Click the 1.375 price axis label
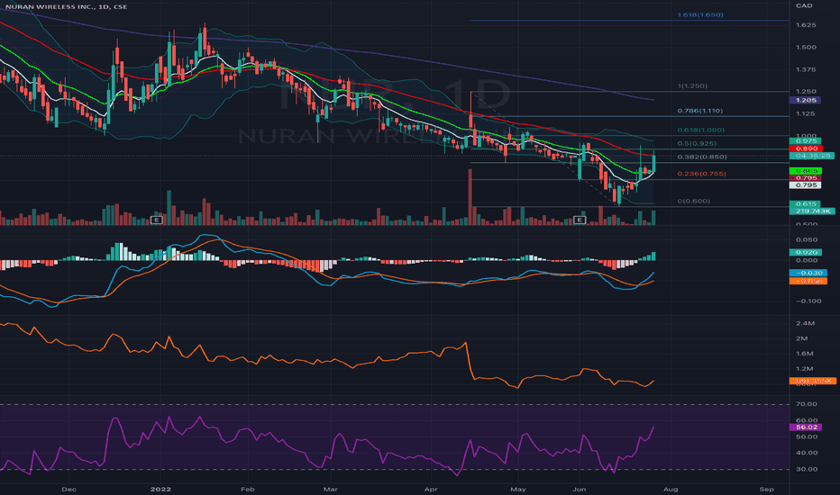Image resolution: width=840 pixels, height=495 pixels. pos(807,69)
